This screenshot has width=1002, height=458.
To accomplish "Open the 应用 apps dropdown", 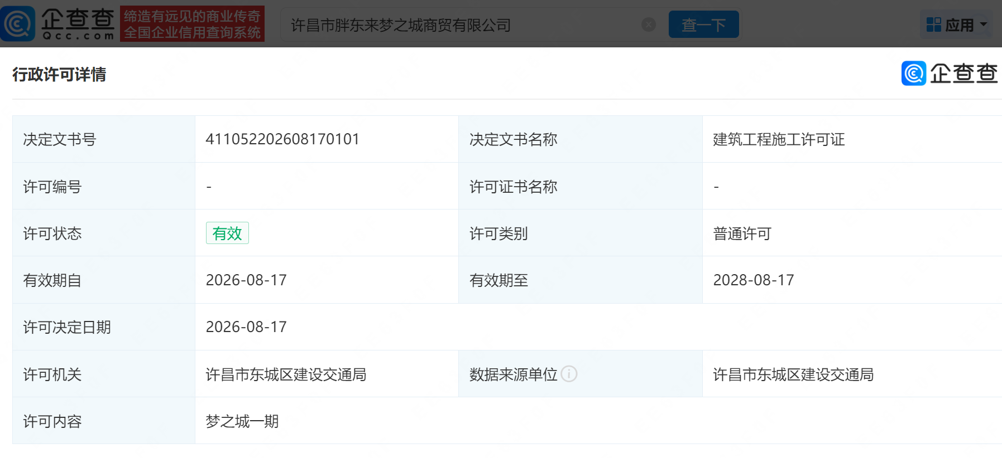I will [x=957, y=25].
